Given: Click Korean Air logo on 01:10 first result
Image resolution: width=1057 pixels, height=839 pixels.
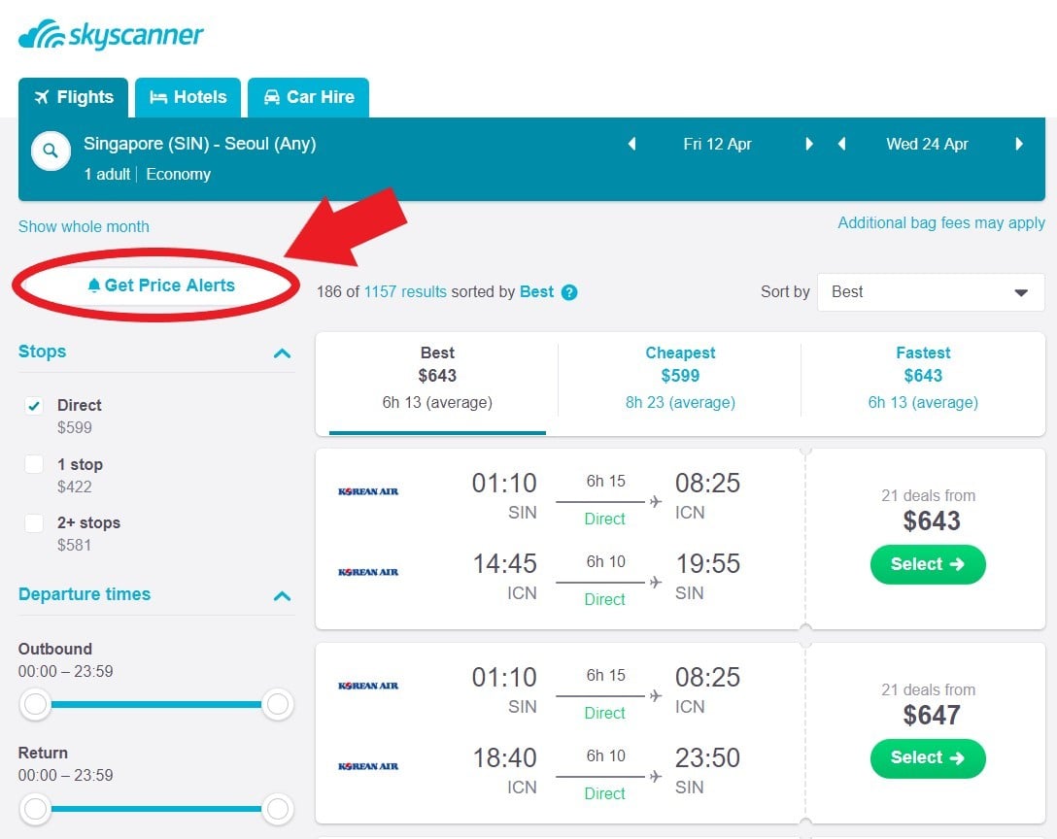Looking at the screenshot, I should pyautogui.click(x=368, y=491).
